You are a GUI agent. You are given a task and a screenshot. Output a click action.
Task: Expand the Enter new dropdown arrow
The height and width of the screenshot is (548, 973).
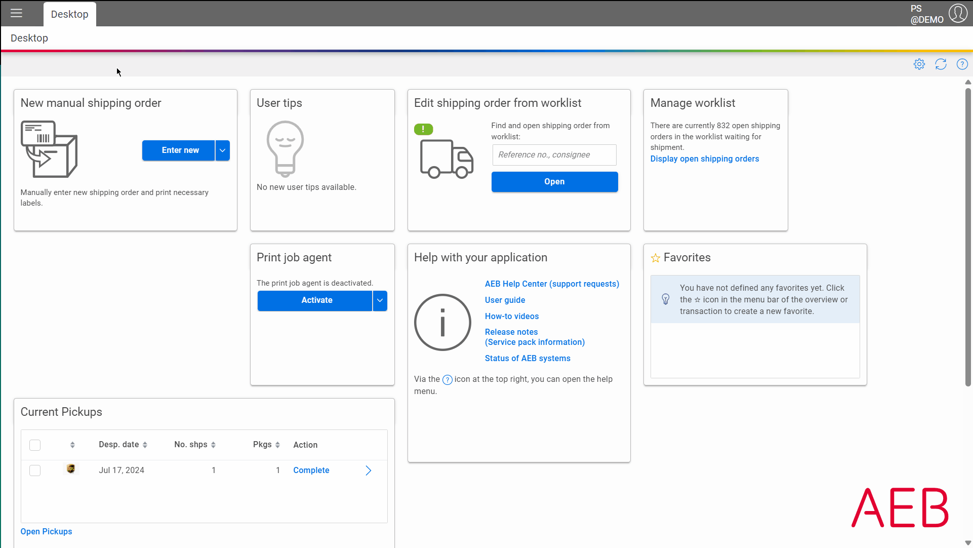click(x=223, y=150)
